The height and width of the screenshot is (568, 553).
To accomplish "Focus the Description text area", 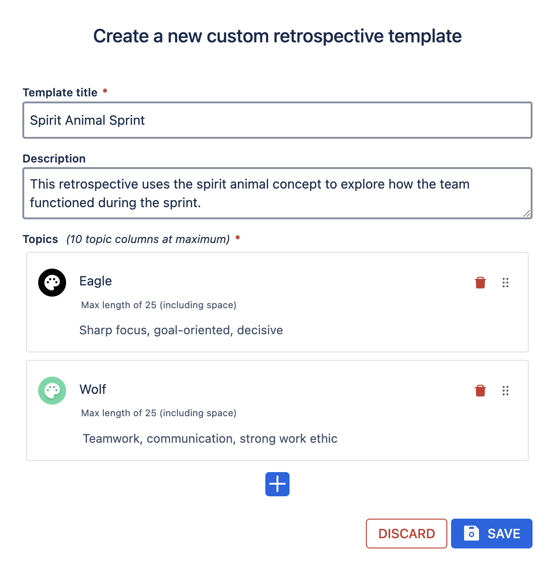I will (x=277, y=193).
